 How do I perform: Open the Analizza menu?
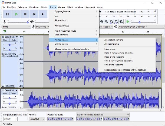click(79, 7)
